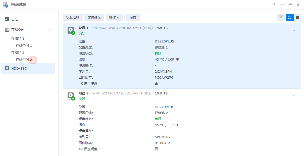
Task: Click serial number 2CJVXSPN
Action: tap(163, 72)
